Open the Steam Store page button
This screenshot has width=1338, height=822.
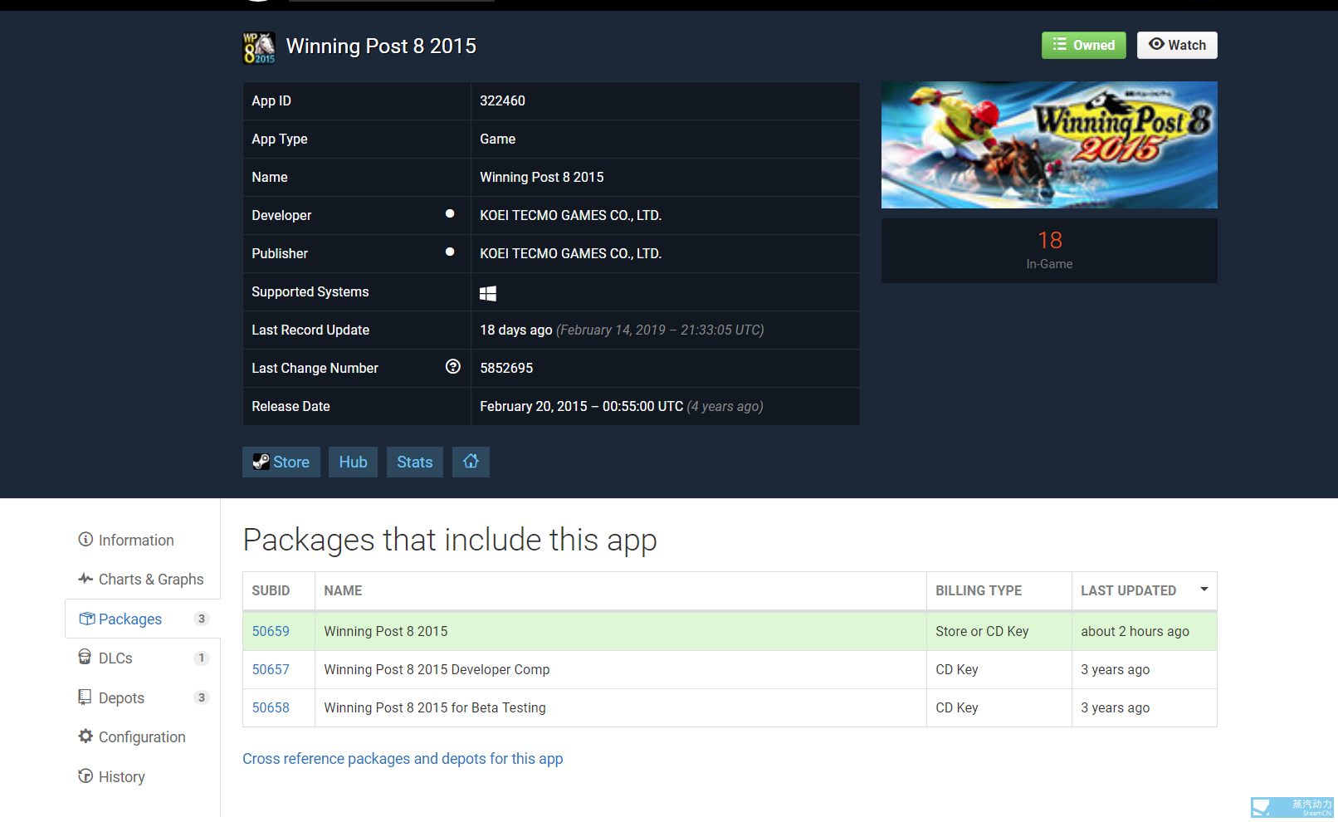pos(281,462)
